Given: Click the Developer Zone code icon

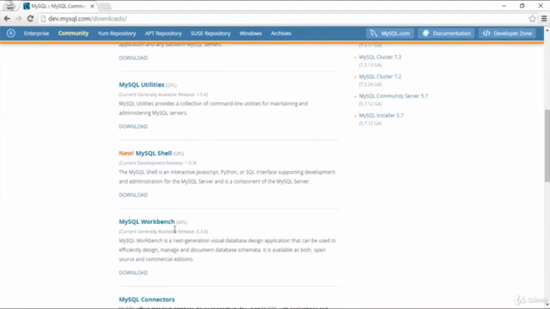Looking at the screenshot, I should 486,33.
